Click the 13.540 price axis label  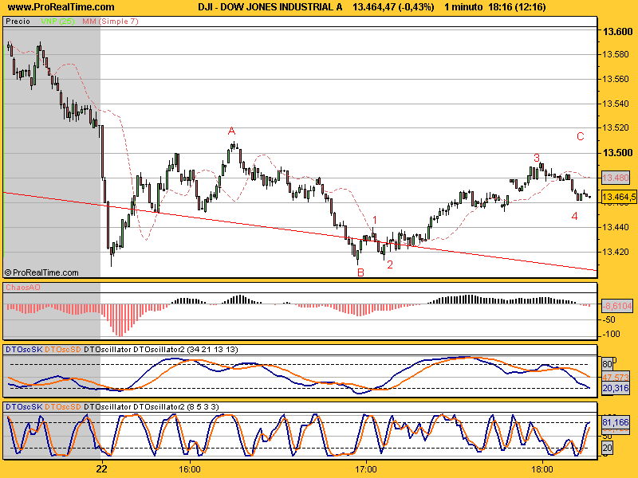tap(615, 104)
